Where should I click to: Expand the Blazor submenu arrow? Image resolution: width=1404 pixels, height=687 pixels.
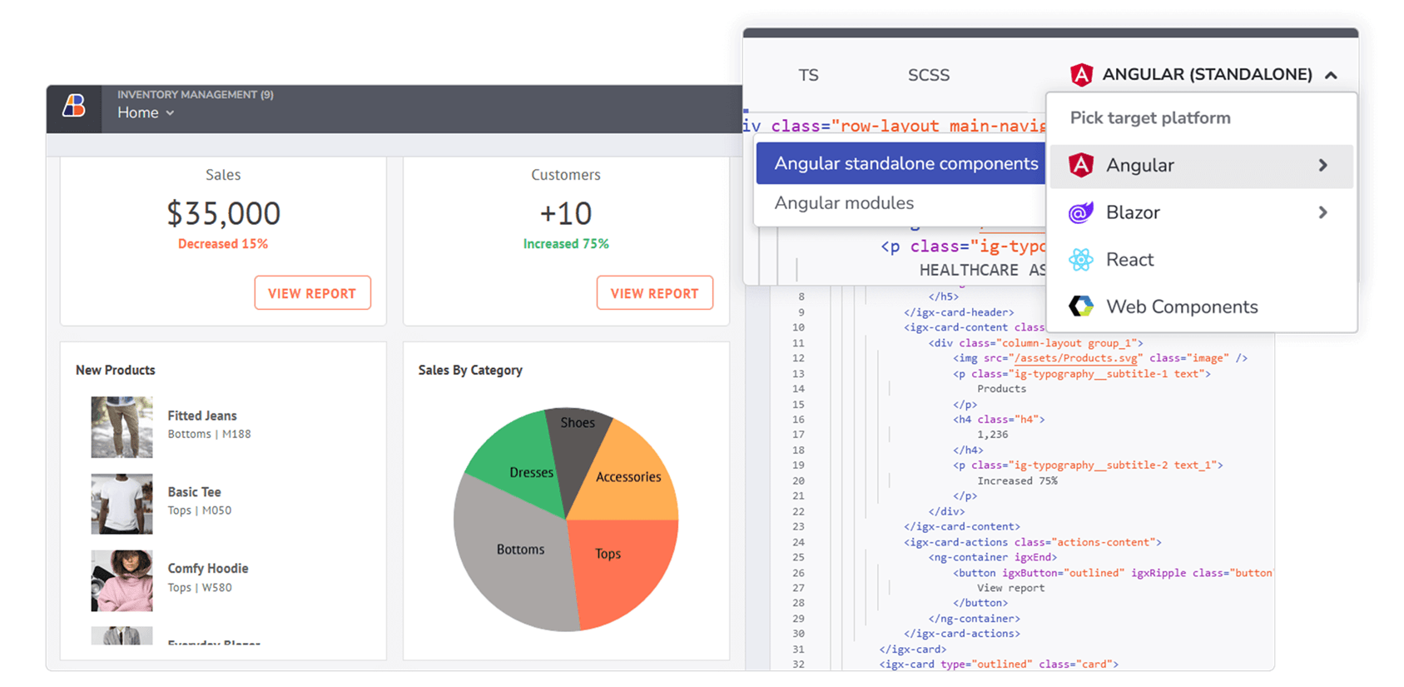coord(1322,213)
